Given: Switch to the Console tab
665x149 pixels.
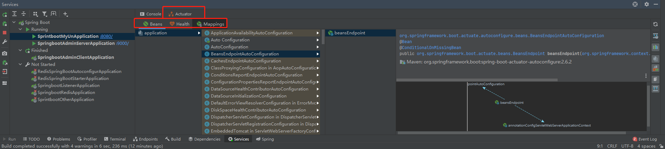Looking at the screenshot, I should click(x=151, y=14).
